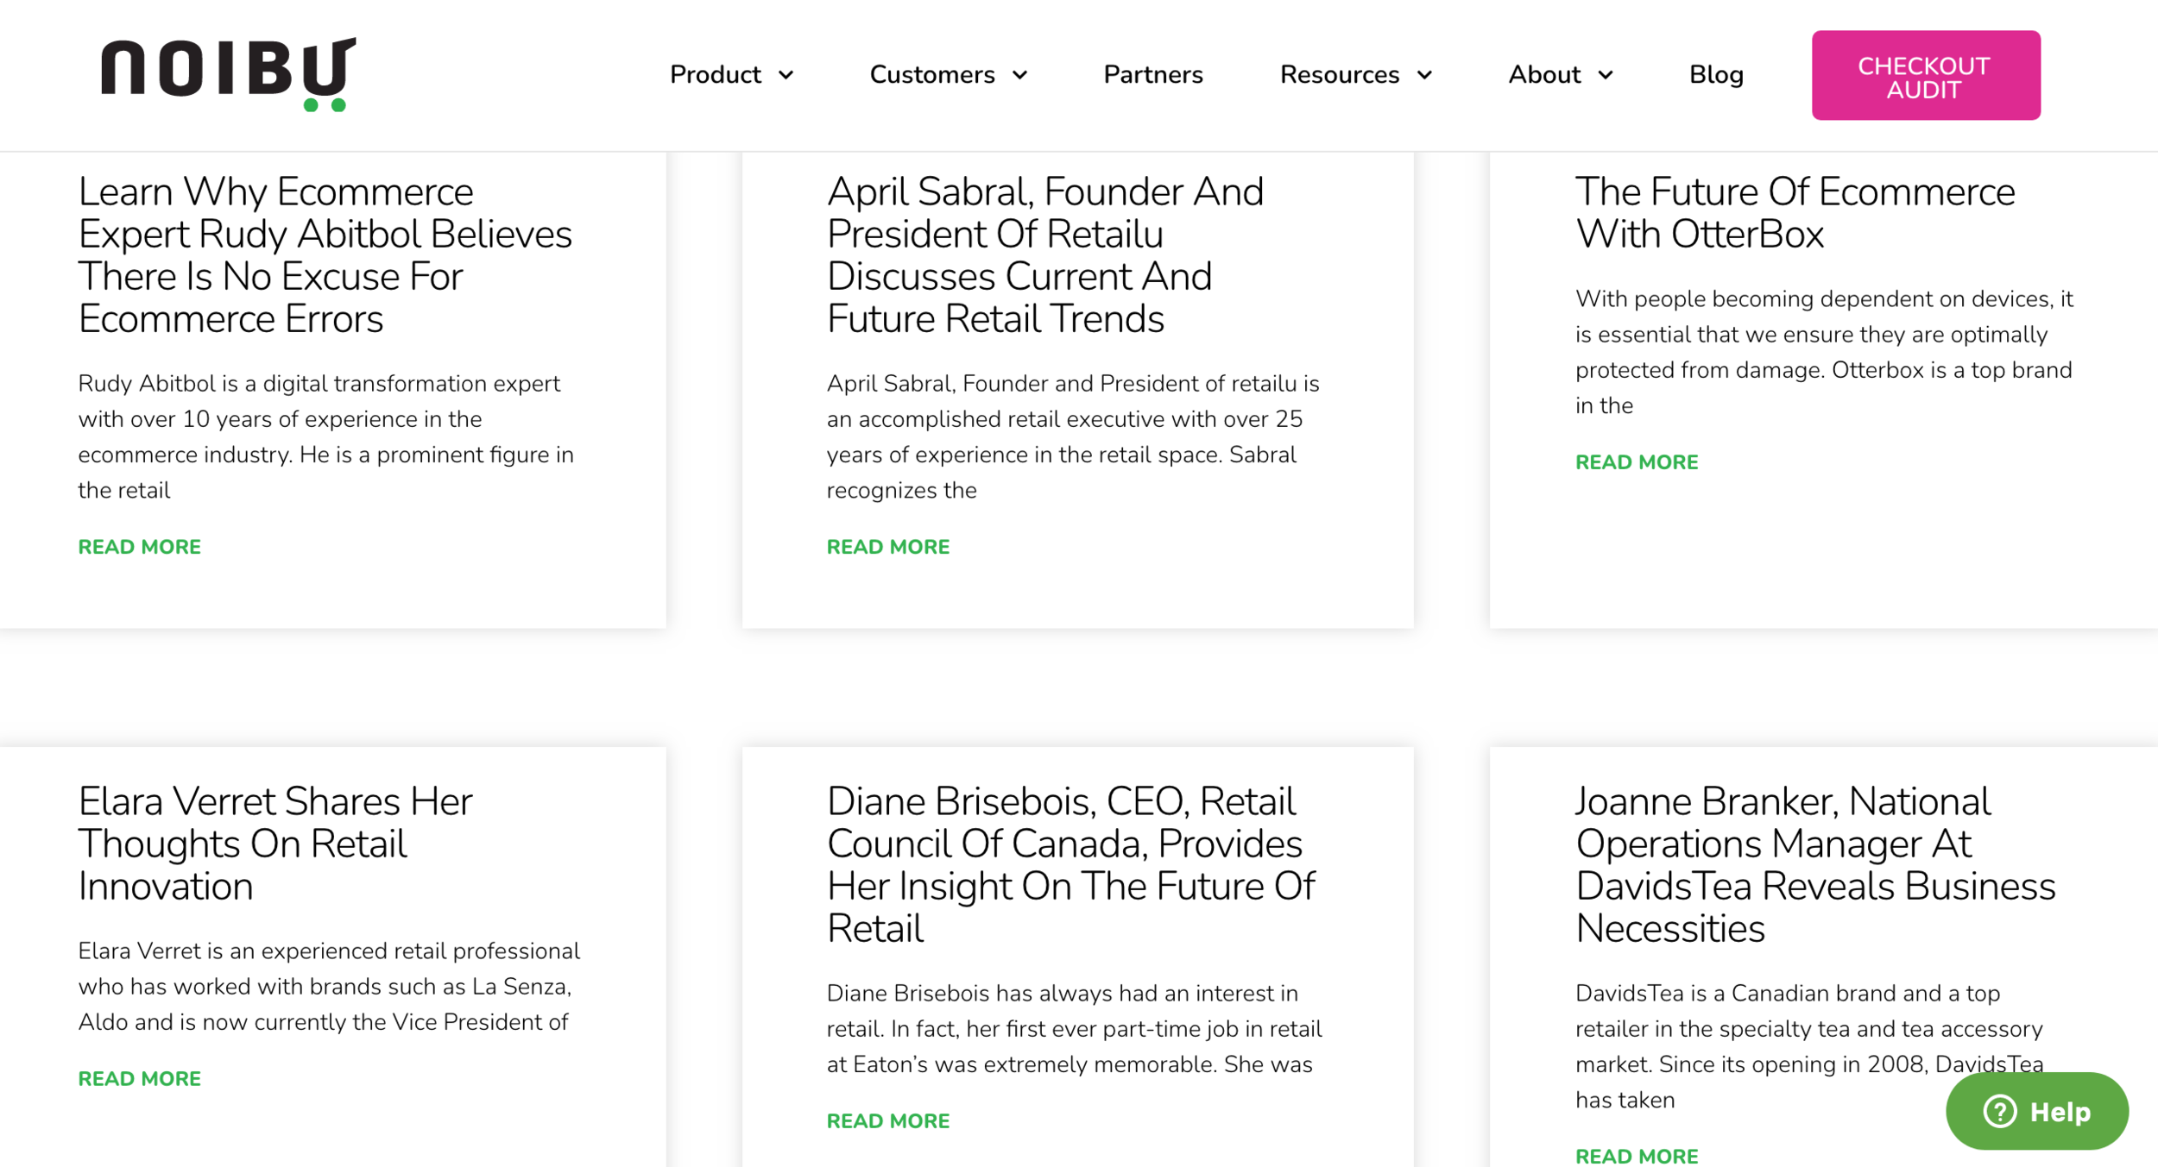Open Read More under OtterBox ecommerce article
The height and width of the screenshot is (1167, 2158).
1636,461
